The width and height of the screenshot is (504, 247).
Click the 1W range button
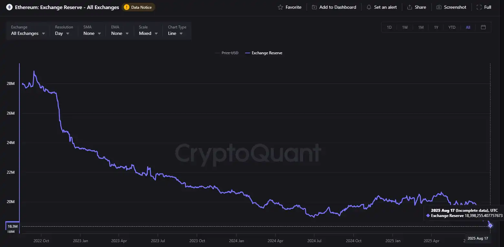405,27
